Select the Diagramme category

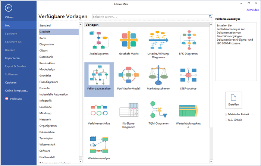point(59,44)
